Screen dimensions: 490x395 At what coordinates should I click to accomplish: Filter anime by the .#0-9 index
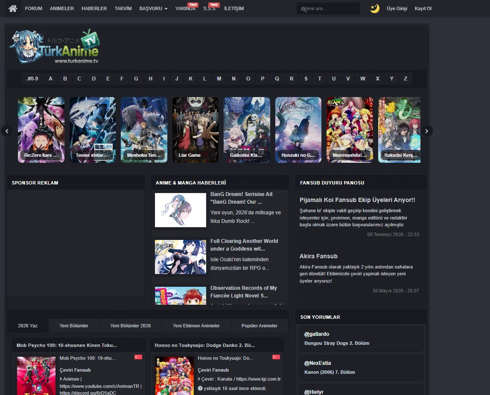(x=32, y=79)
